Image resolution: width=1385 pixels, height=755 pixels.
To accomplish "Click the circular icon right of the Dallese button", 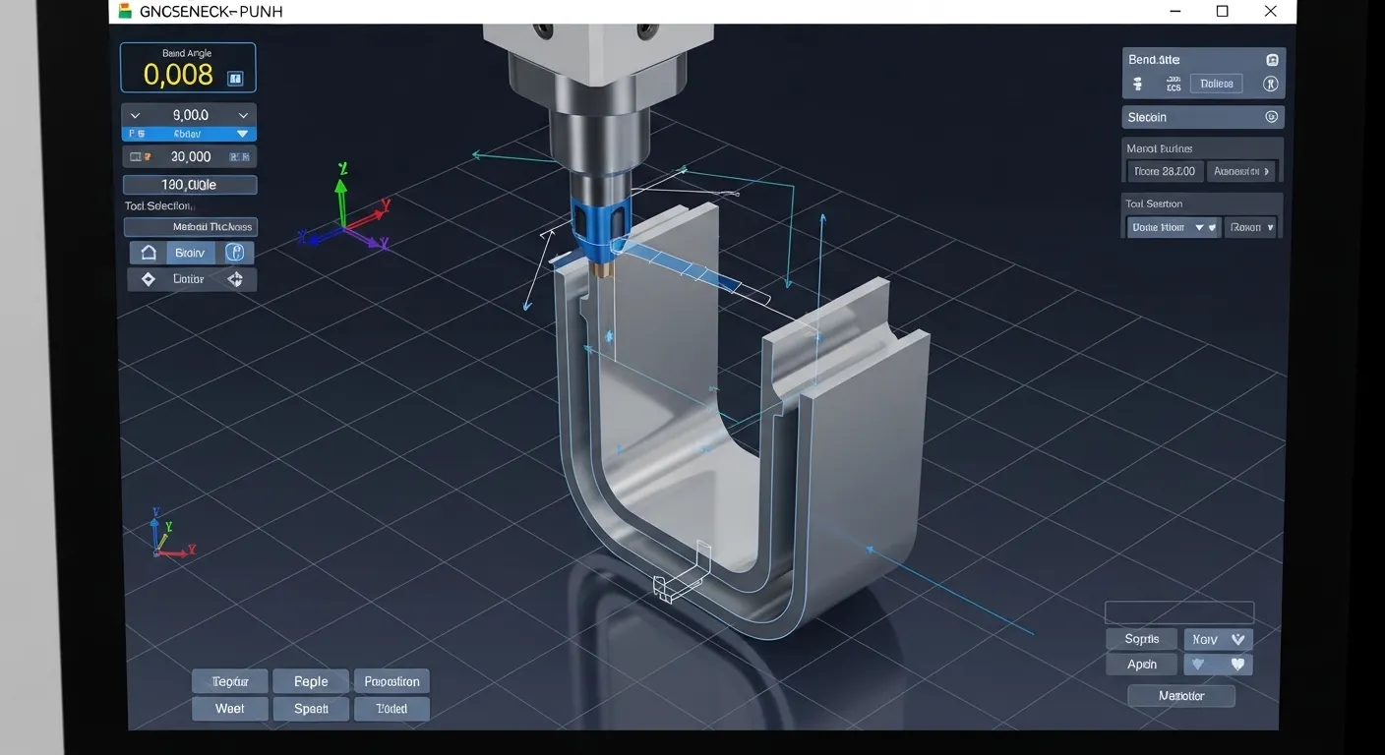I will 1270,85.
